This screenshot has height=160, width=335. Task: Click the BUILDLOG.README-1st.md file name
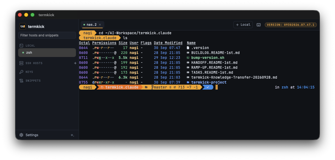216,53
